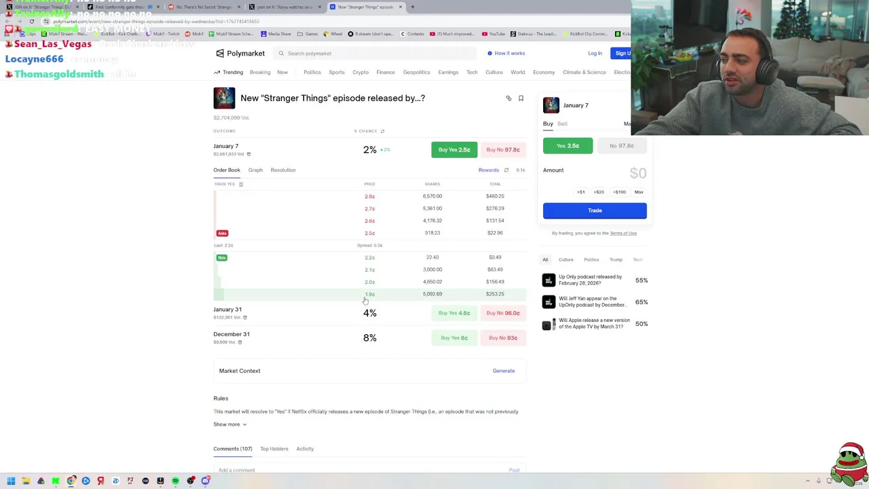Open Up Only podcast related market

point(595,280)
